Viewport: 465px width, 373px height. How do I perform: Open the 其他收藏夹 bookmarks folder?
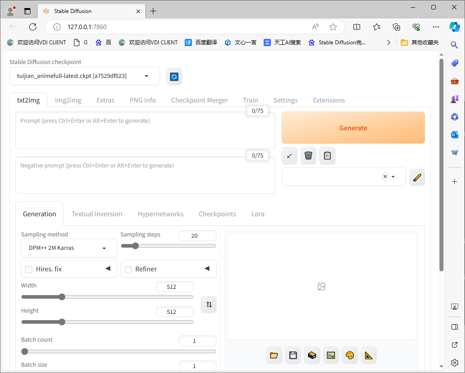tap(420, 43)
